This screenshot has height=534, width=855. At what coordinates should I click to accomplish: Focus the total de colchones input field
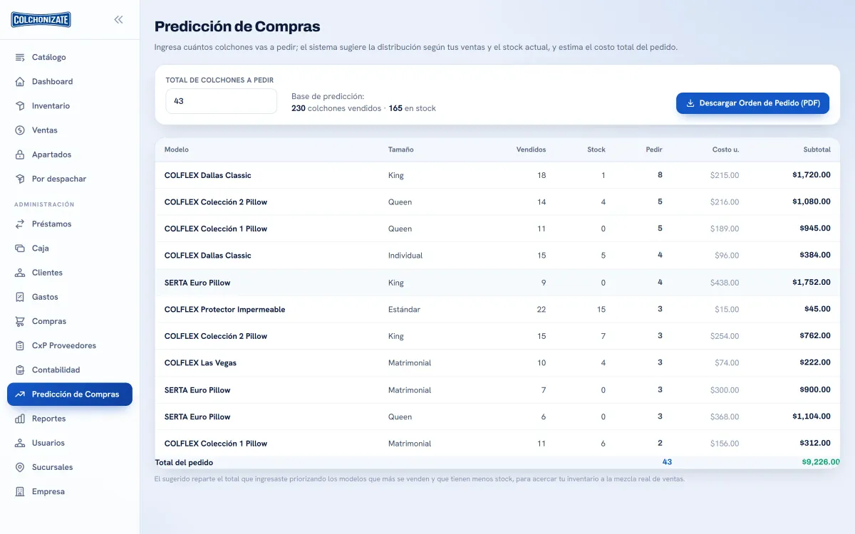(x=222, y=101)
